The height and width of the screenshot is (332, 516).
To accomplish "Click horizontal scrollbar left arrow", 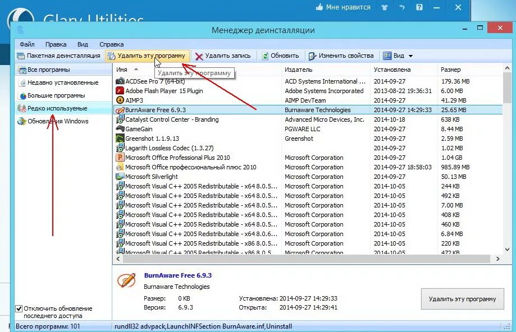I will point(118,259).
